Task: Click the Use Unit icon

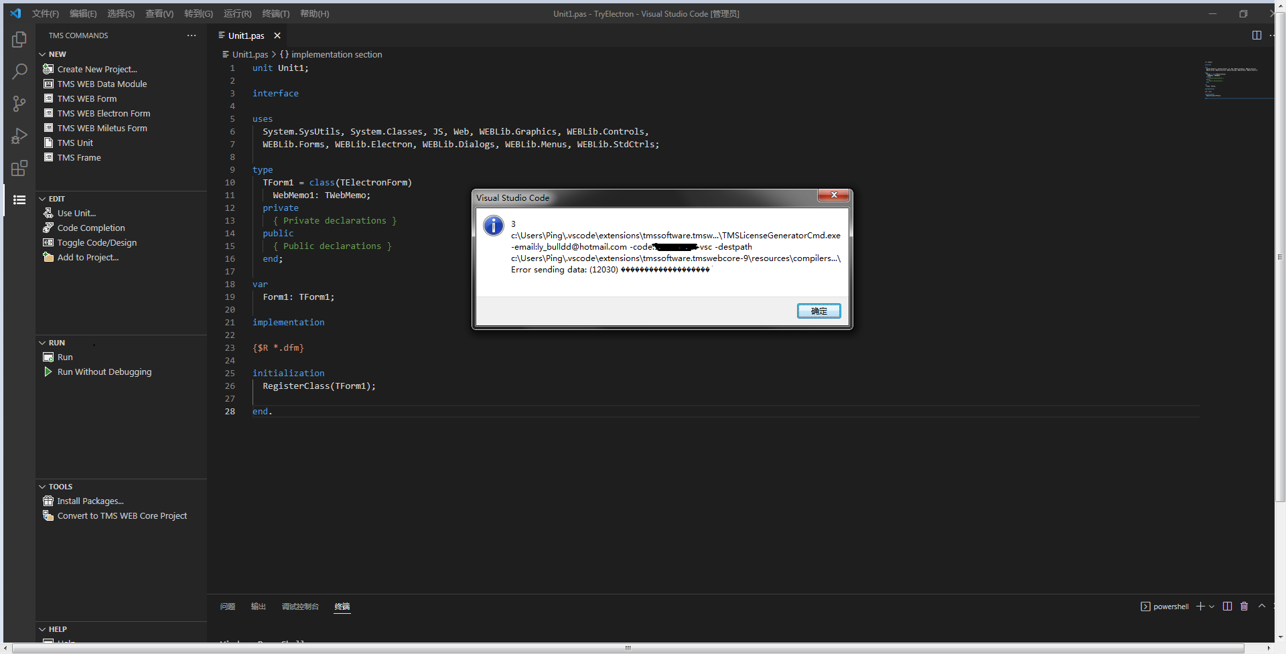Action: pos(48,213)
